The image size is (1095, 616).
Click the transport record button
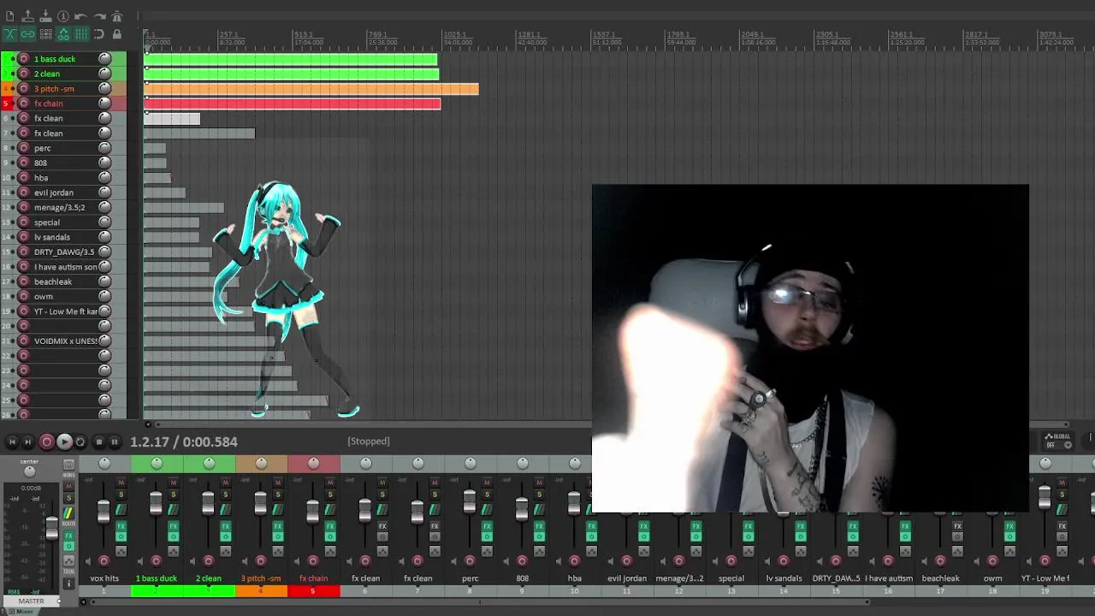pyautogui.click(x=46, y=442)
